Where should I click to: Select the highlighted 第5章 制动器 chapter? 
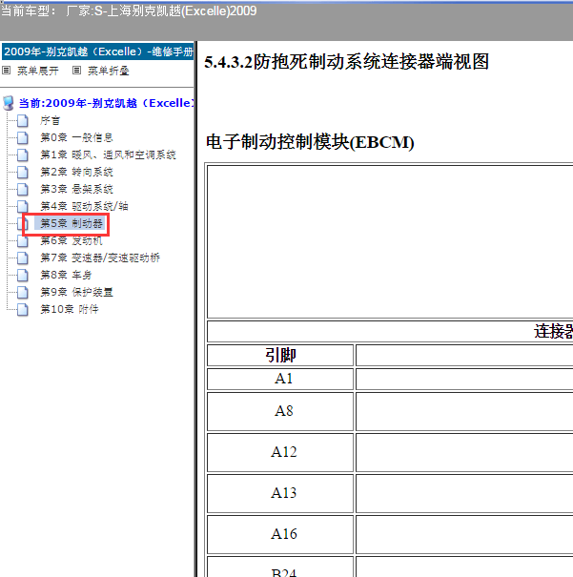[72, 223]
